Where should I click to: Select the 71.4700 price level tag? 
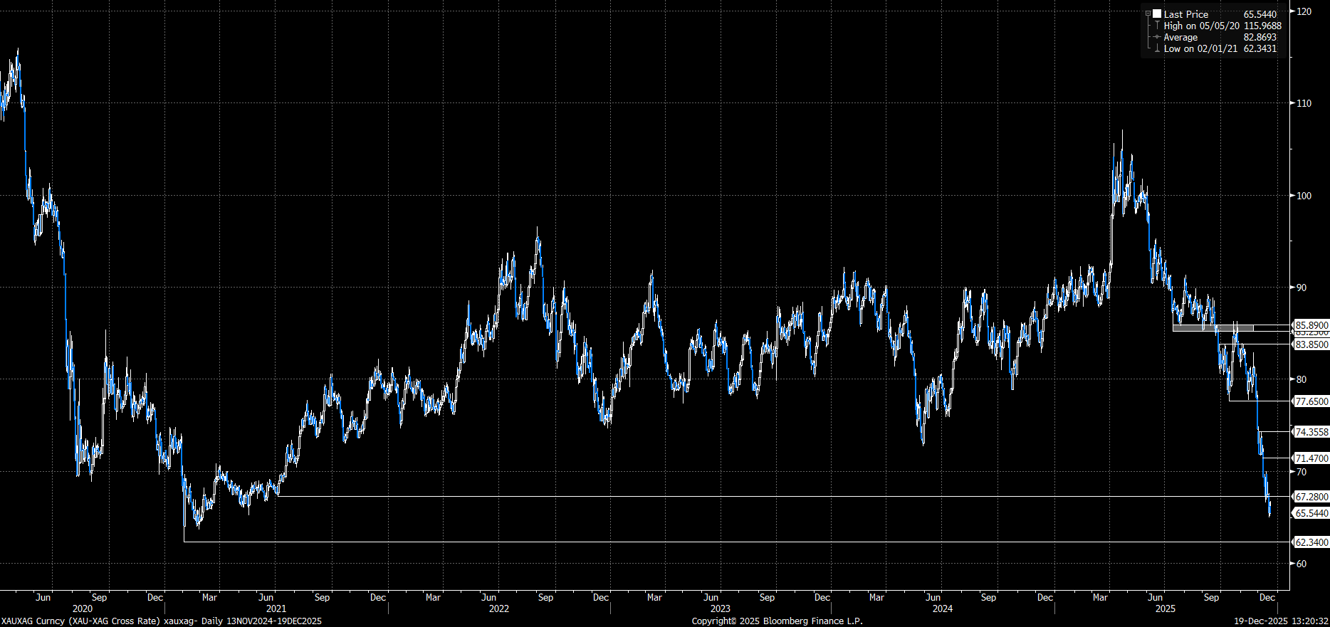(x=1311, y=458)
